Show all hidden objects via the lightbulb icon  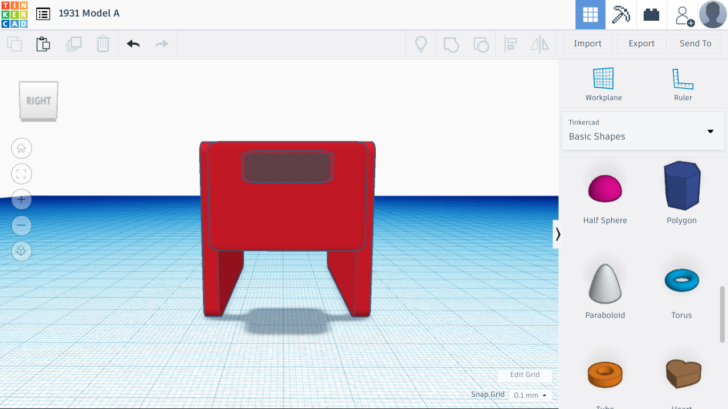point(421,45)
